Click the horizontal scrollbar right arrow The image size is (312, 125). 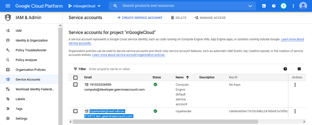pyautogui.click(x=304, y=121)
